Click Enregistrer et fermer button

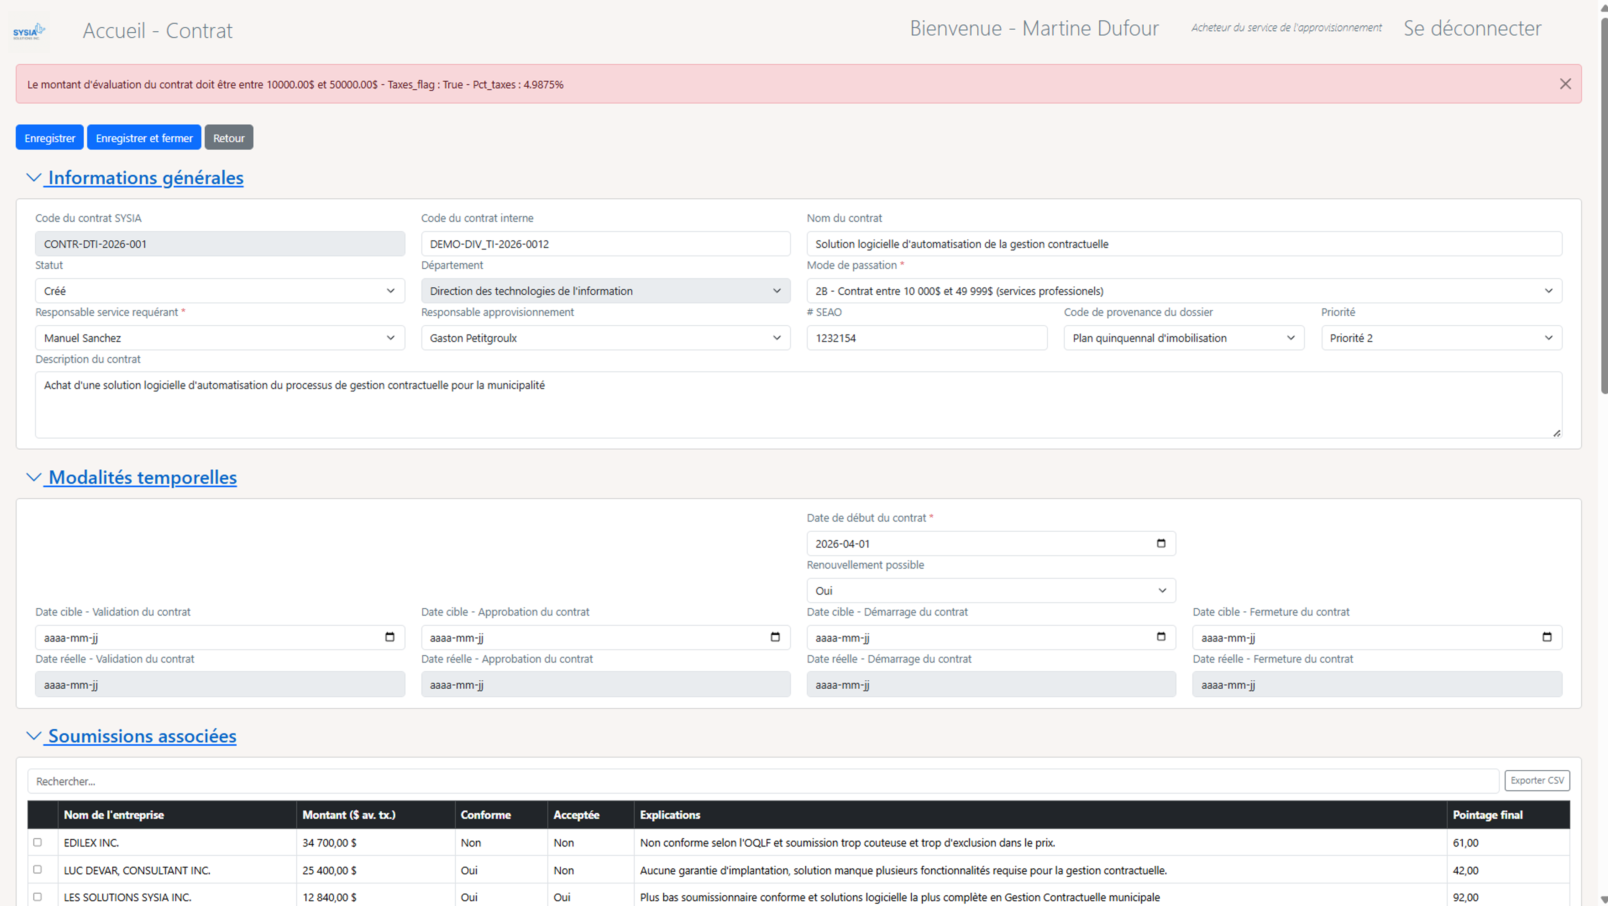pyautogui.click(x=144, y=138)
